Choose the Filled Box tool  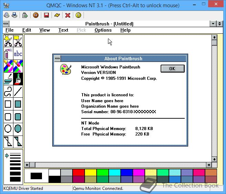click(x=18, y=104)
